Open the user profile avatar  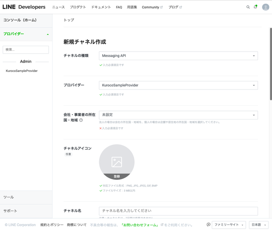pyautogui.click(x=265, y=7)
